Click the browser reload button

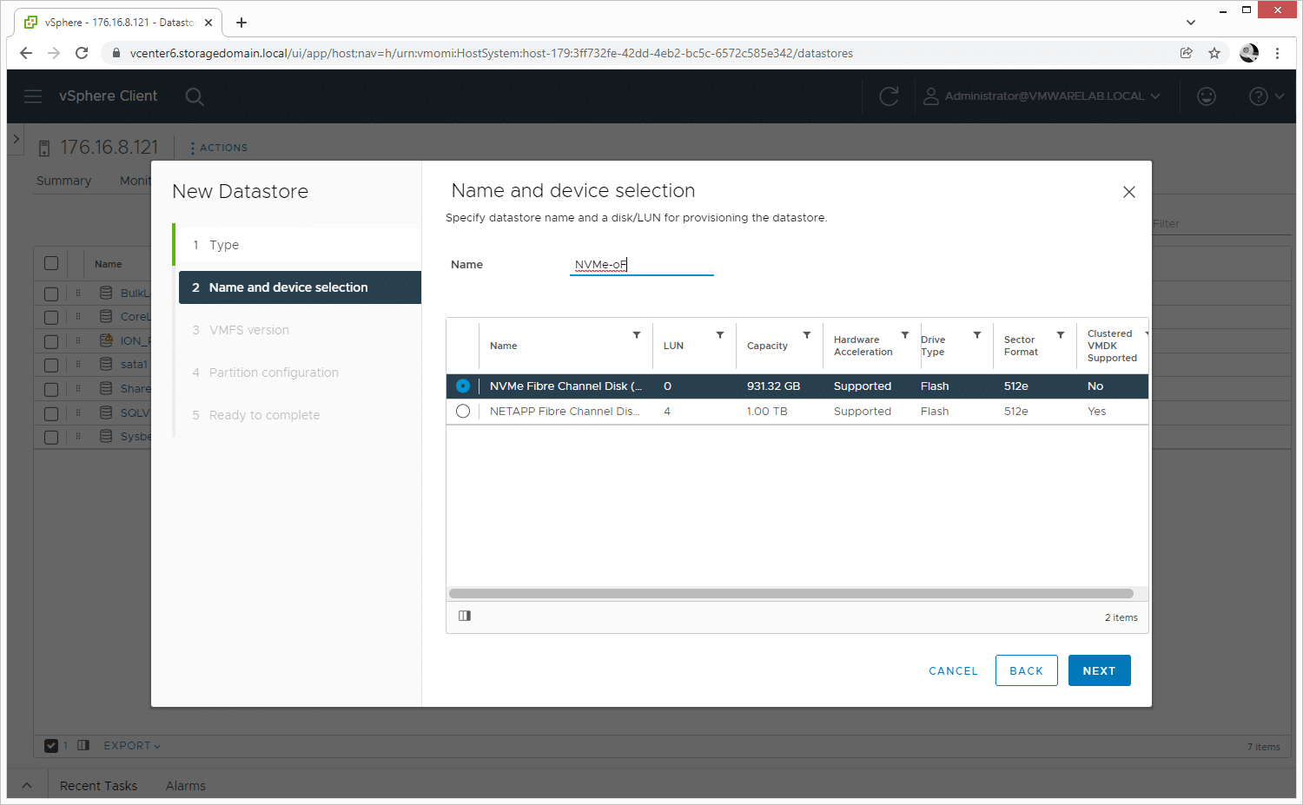[82, 53]
